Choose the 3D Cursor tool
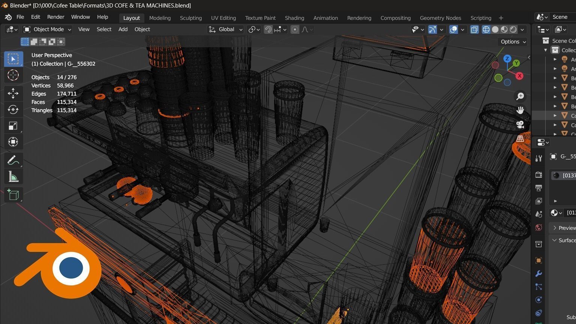This screenshot has width=576, height=324. [13, 75]
